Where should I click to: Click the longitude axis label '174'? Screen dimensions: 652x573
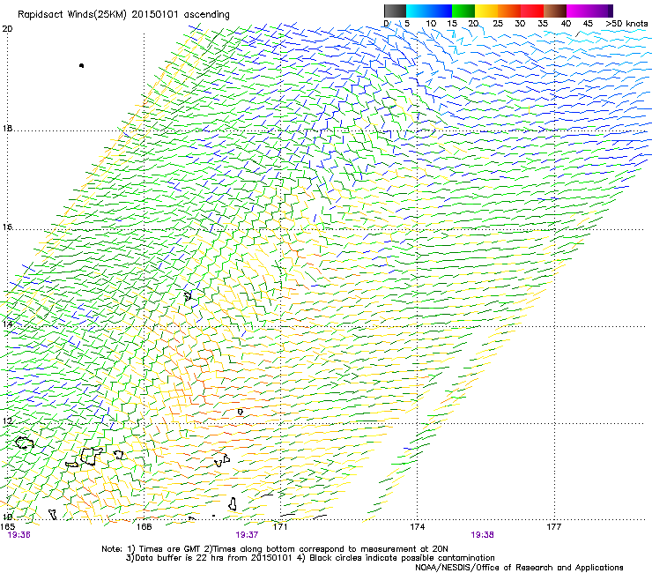coord(418,526)
